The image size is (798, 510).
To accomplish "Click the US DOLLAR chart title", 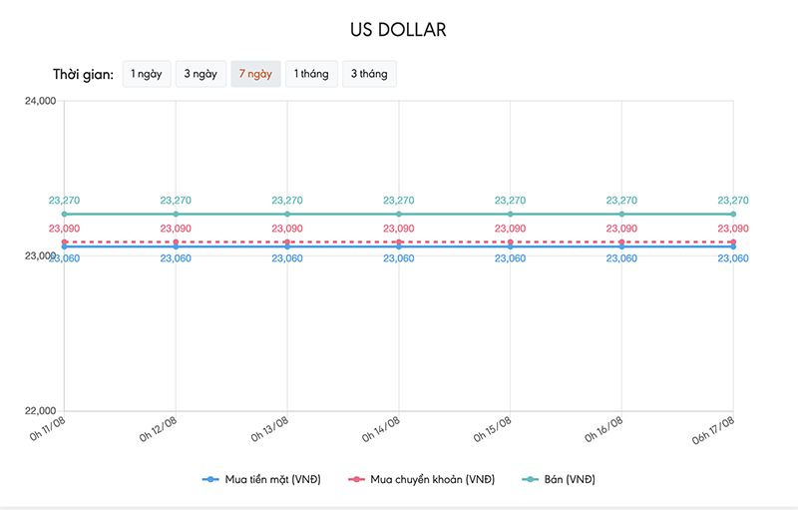I will pos(398,30).
